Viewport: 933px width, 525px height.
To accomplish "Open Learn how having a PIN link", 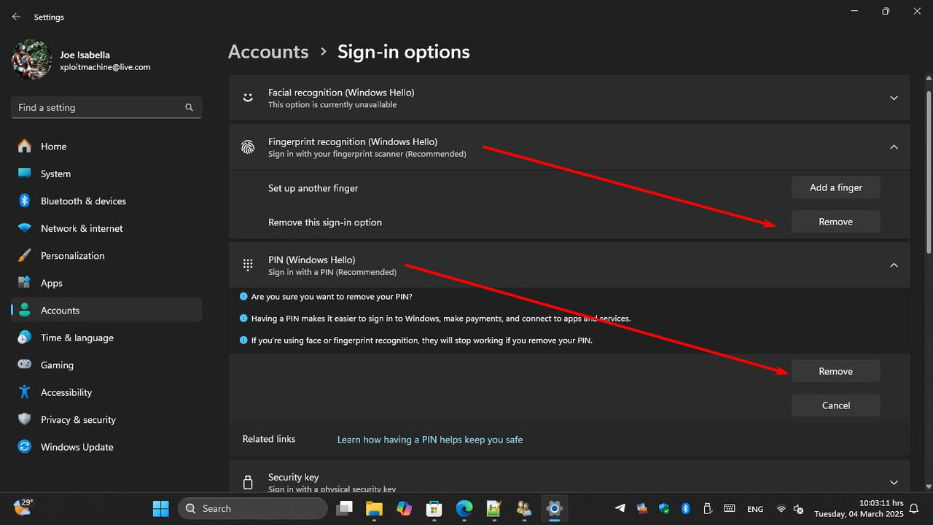I will tap(430, 440).
